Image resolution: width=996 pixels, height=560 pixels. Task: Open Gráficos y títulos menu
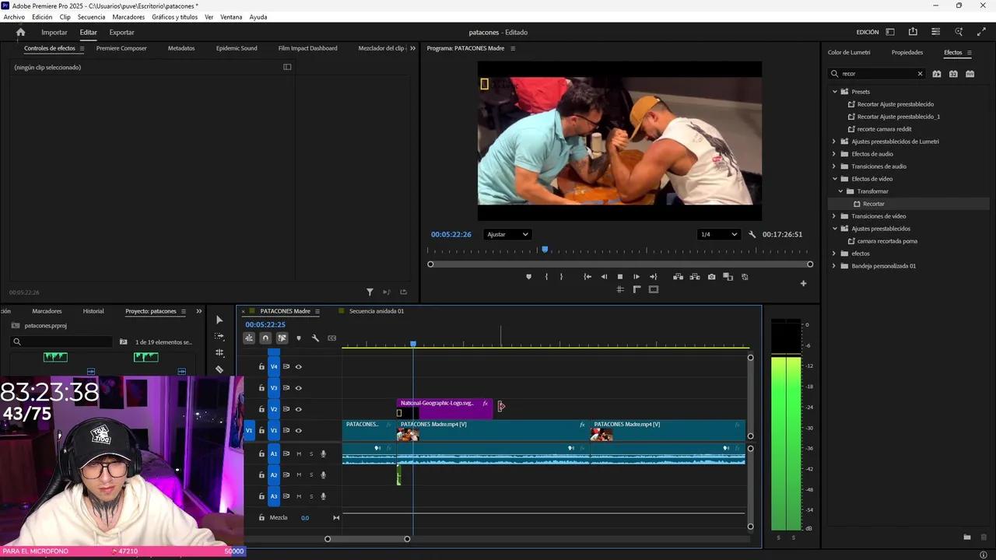tap(175, 17)
